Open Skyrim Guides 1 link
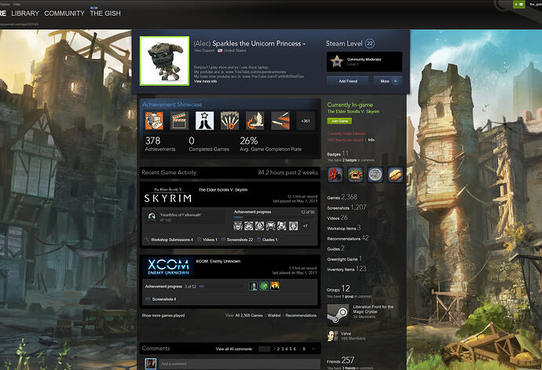Image resolution: width=542 pixels, height=370 pixels. click(268, 240)
